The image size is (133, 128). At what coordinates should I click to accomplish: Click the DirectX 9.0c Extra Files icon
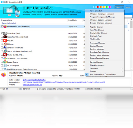(5, 51)
